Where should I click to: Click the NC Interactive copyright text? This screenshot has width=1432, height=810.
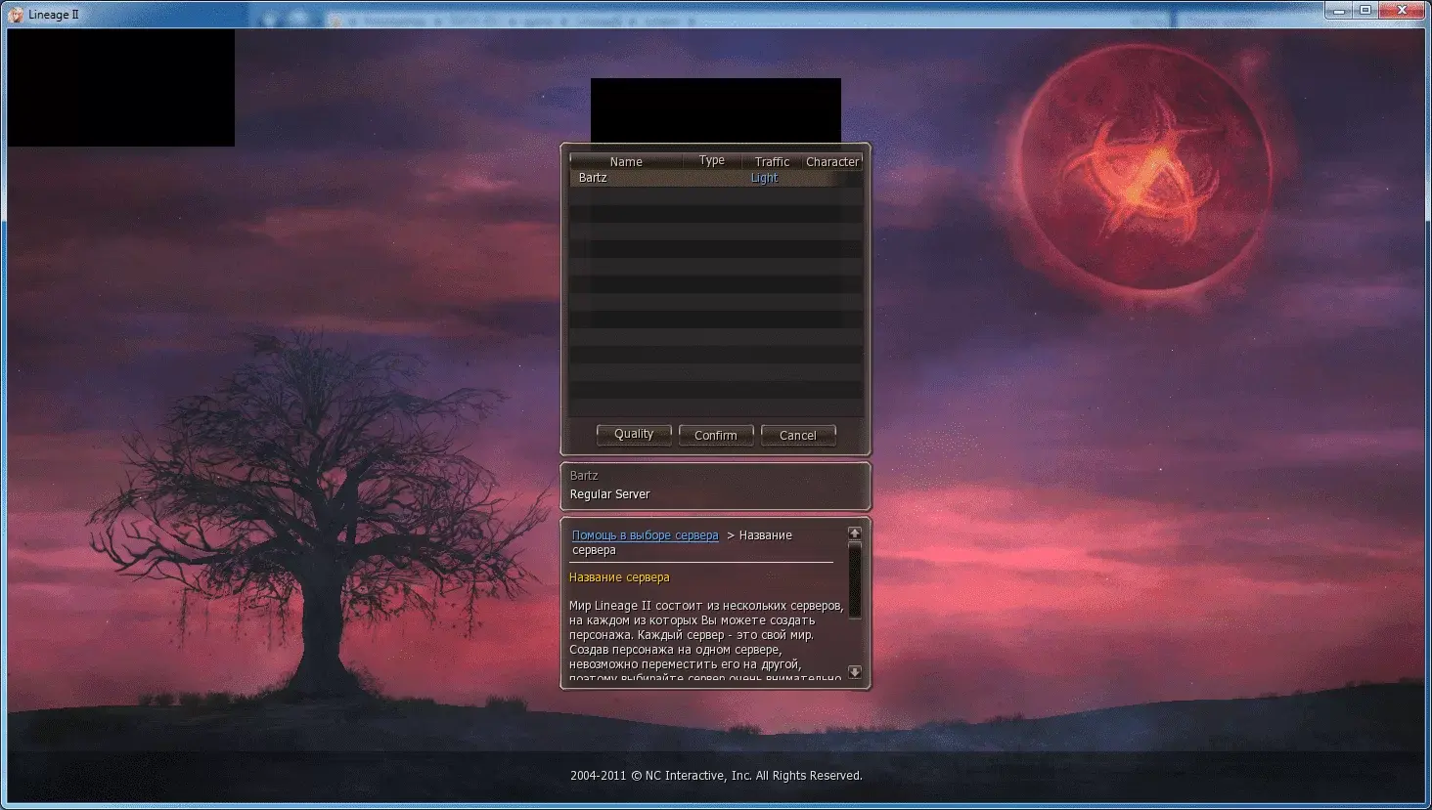[716, 776]
